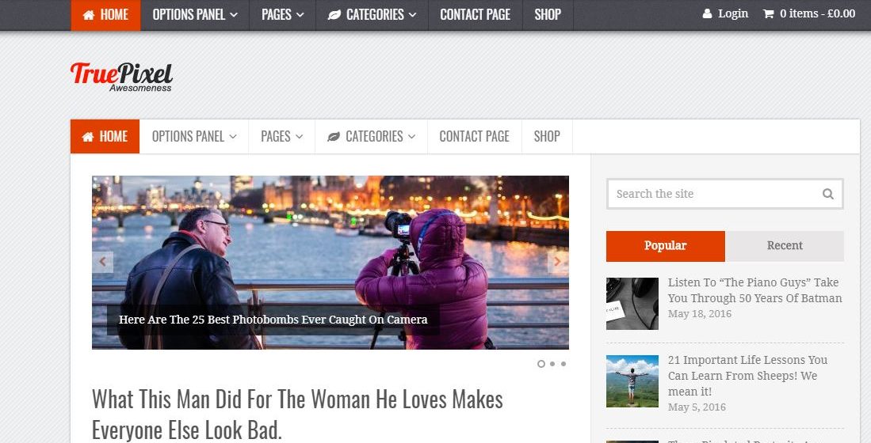This screenshot has width=871, height=443.
Task: Click the home icon in the top dark navigation bar
Action: (x=88, y=15)
